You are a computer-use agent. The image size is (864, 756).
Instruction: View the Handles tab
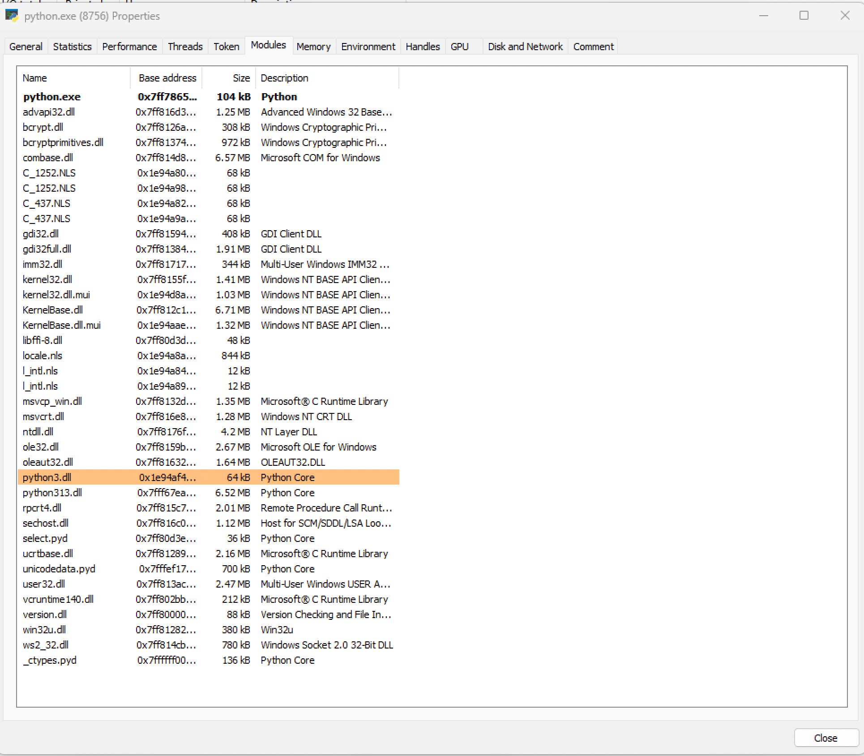(423, 47)
